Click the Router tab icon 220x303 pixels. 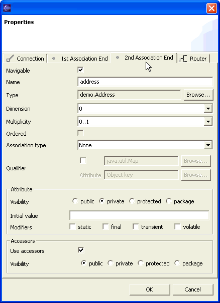[x=183, y=59]
